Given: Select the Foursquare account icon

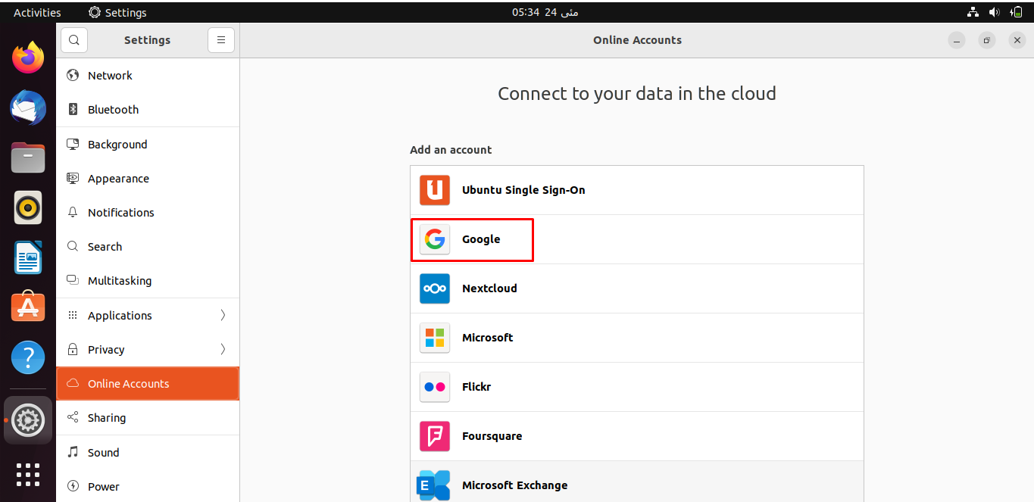Looking at the screenshot, I should (435, 436).
